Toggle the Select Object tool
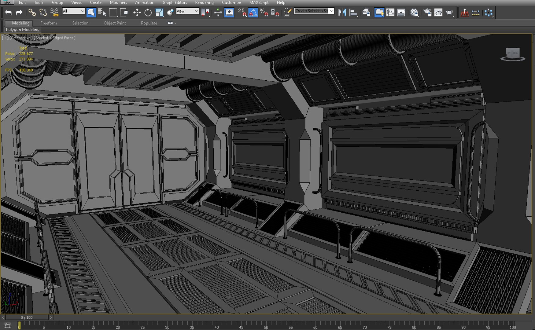Viewport: 535px width, 330px height. pyautogui.click(x=91, y=13)
